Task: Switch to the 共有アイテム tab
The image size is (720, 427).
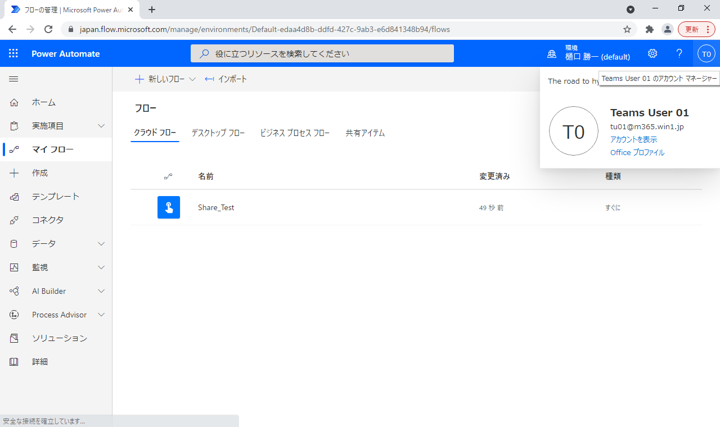Action: click(x=365, y=133)
